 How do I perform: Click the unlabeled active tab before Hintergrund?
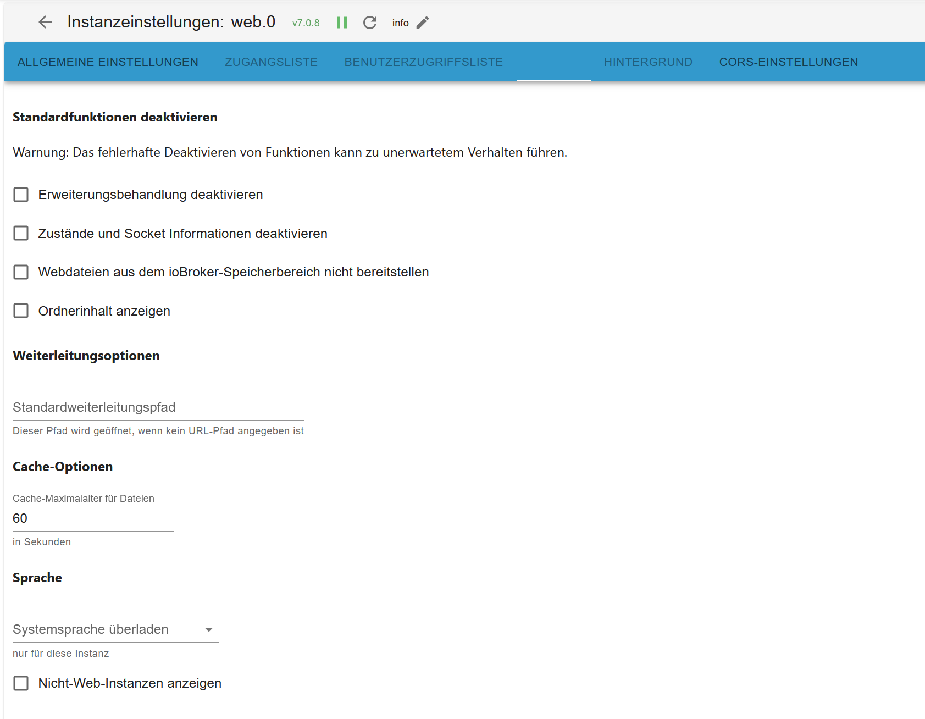click(x=553, y=62)
